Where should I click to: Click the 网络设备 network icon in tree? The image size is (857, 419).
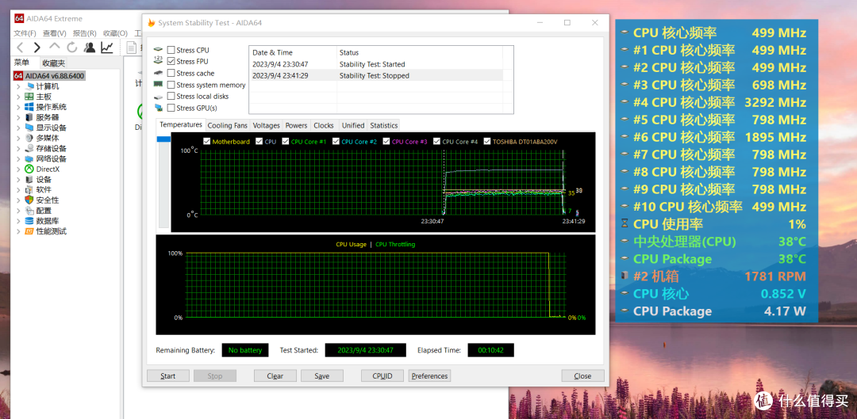(x=29, y=158)
